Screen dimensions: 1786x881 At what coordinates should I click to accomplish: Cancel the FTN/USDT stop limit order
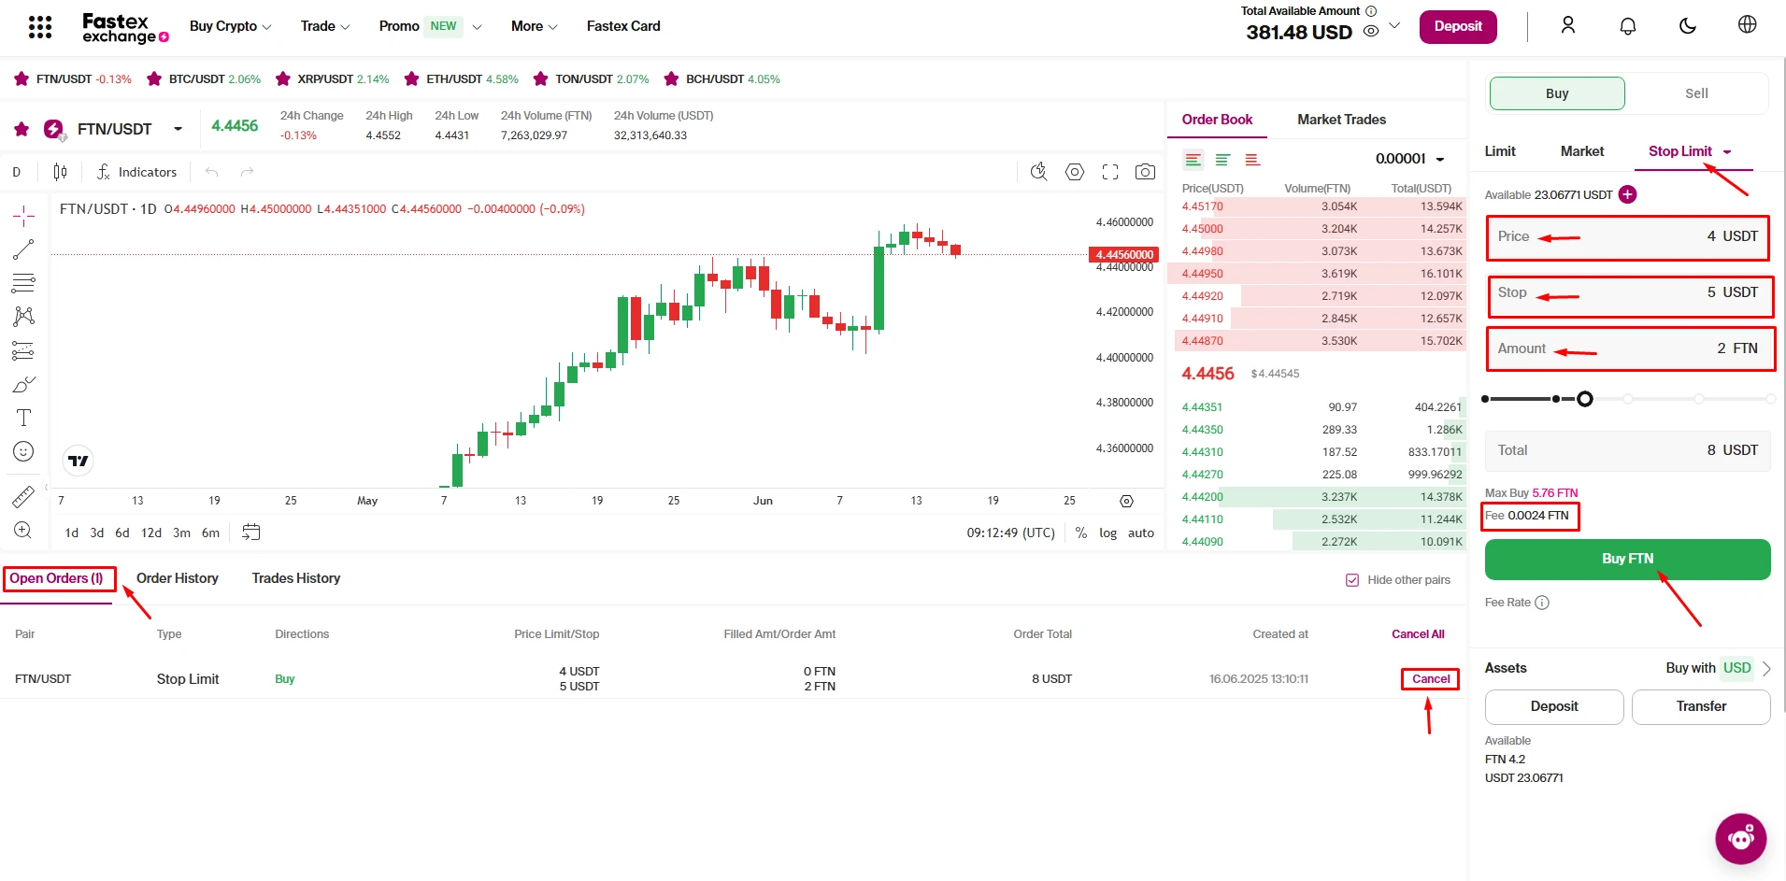click(1430, 679)
